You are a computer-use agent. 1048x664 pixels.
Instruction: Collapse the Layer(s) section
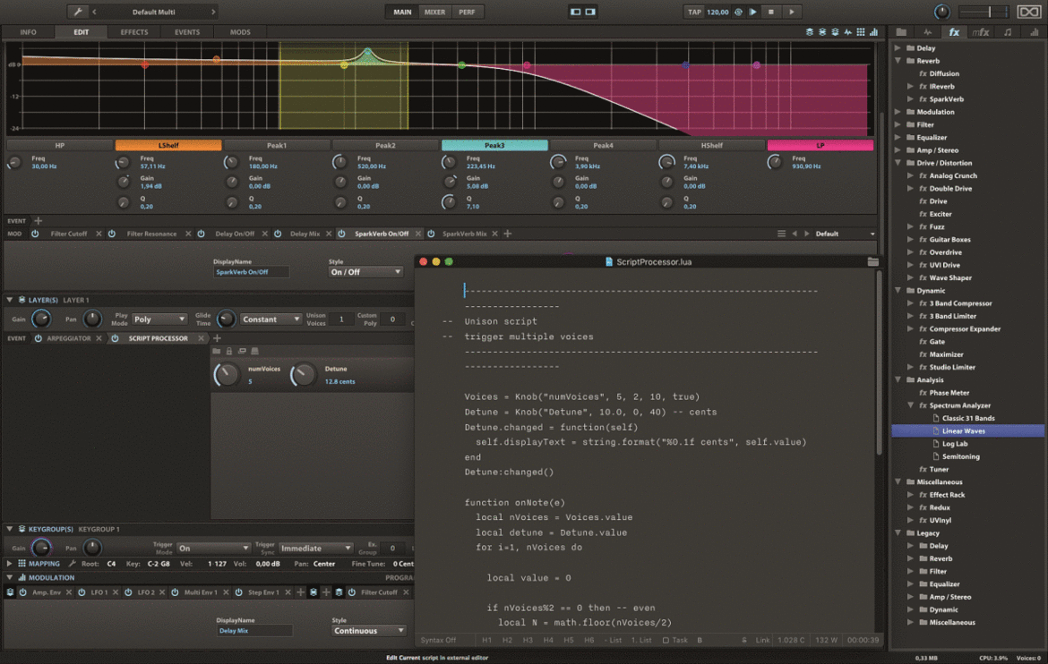9,300
